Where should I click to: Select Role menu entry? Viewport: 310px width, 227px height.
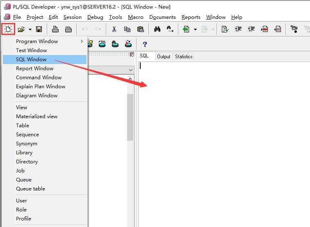(45, 210)
